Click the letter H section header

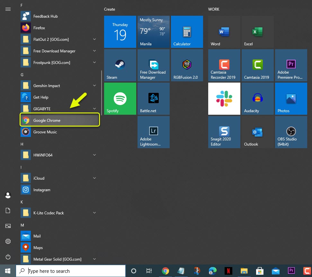(x=22, y=144)
